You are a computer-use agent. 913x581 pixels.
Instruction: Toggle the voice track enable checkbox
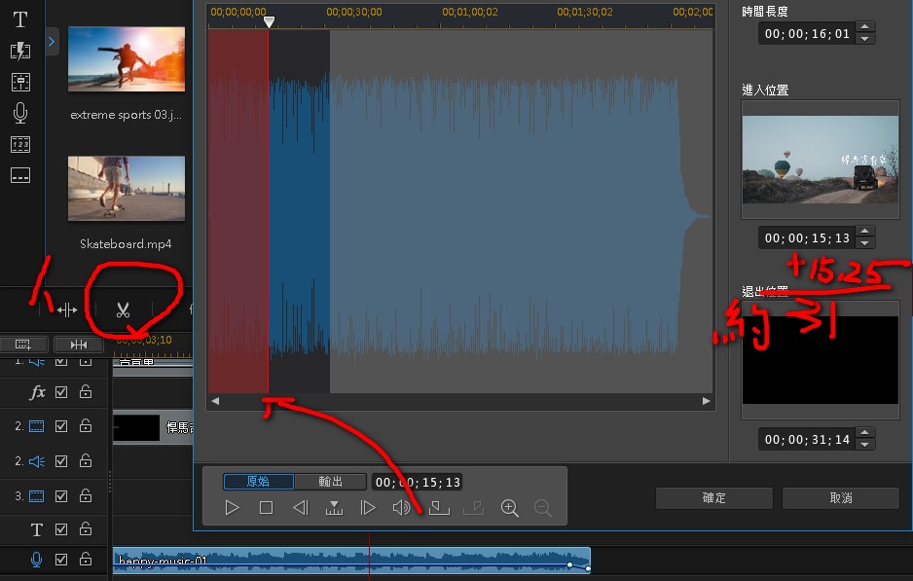pos(61,560)
